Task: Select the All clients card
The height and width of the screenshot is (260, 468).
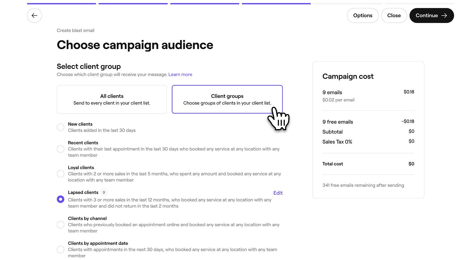Action: (112, 99)
